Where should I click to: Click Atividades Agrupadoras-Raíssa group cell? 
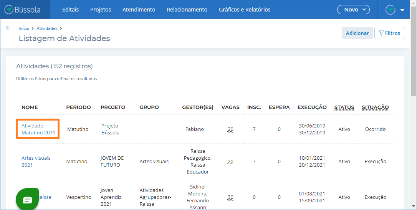click(x=155, y=197)
